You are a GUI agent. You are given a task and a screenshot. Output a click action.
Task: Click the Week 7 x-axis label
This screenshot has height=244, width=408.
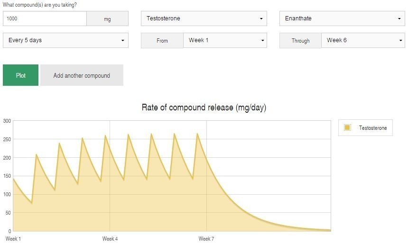click(x=206, y=239)
